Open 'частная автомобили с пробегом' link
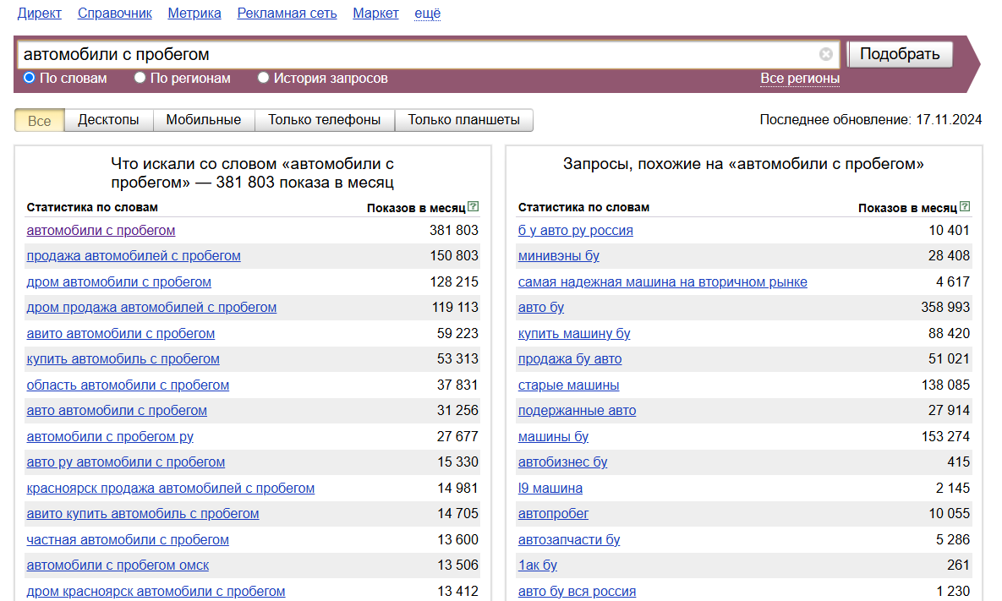 point(128,540)
